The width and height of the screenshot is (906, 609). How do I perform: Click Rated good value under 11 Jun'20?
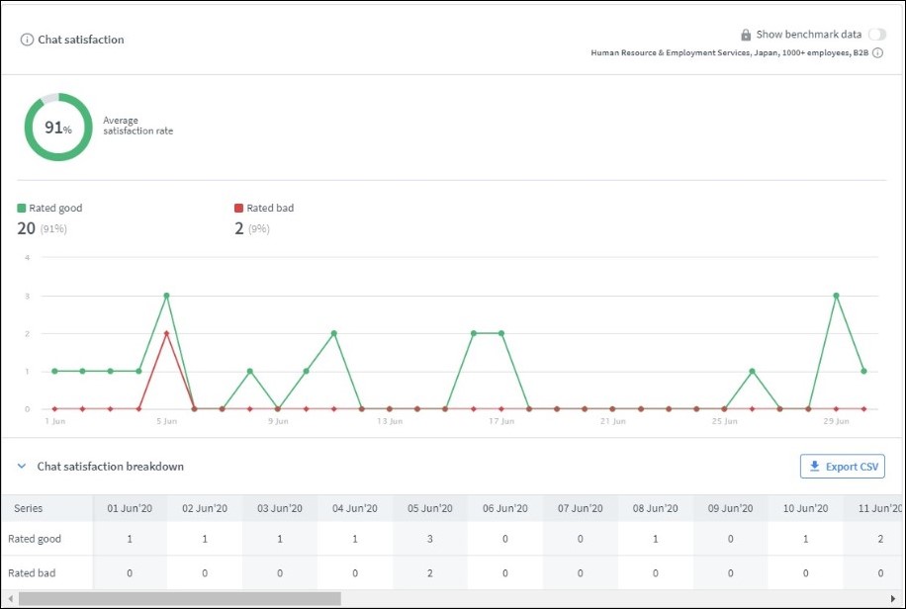(x=880, y=539)
